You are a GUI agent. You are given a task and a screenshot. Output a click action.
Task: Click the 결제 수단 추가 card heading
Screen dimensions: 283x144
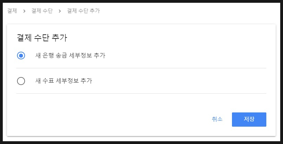tap(42, 37)
